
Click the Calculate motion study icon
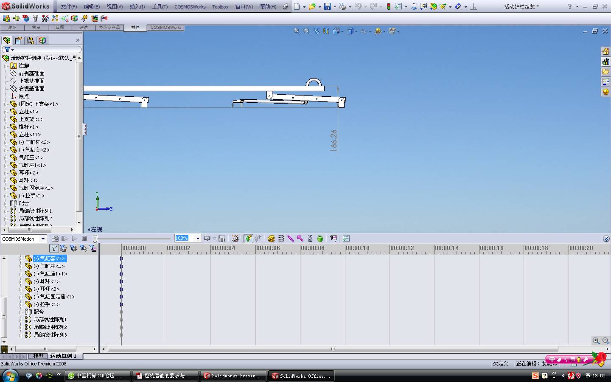[x=55, y=239]
